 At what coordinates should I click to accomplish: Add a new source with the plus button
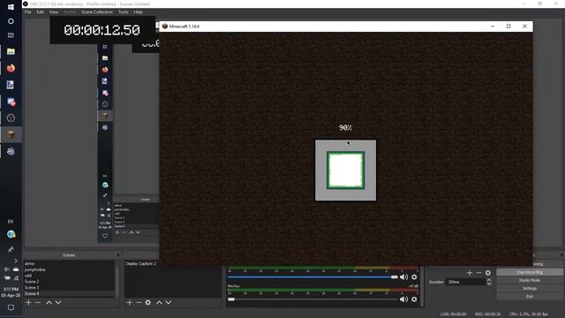[x=130, y=302]
